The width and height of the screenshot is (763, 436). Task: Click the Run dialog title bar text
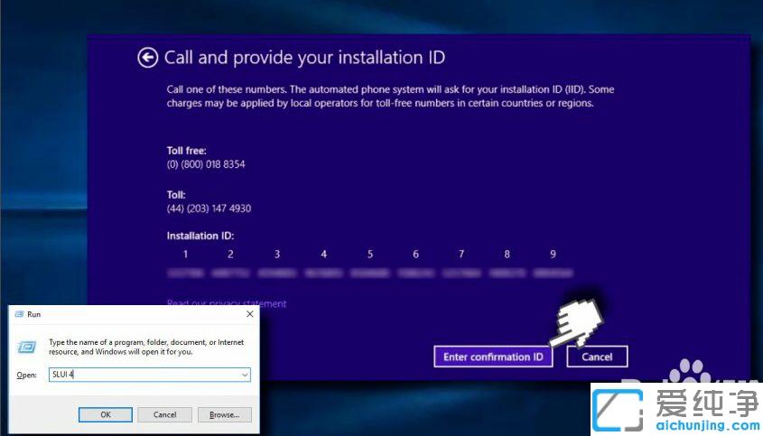click(x=34, y=314)
